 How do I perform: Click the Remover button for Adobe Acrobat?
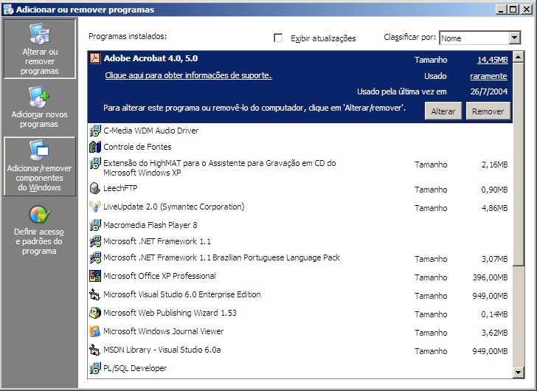(488, 111)
